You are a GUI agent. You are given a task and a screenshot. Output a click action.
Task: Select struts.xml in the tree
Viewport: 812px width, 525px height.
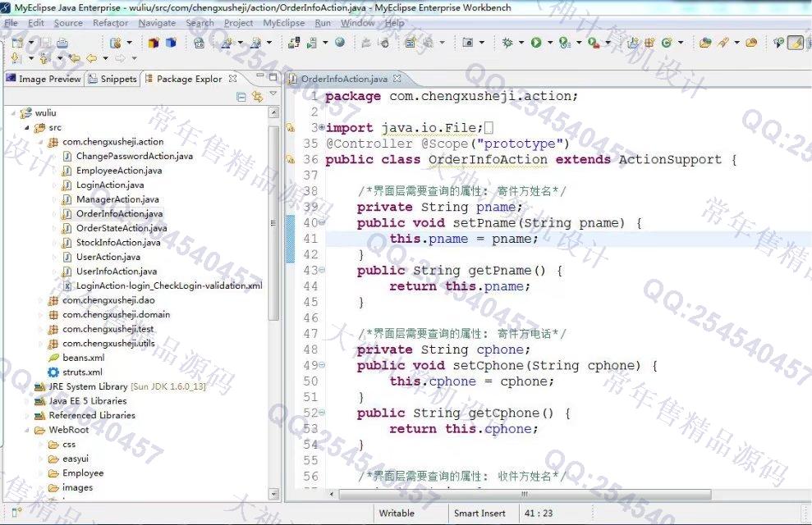click(x=82, y=372)
